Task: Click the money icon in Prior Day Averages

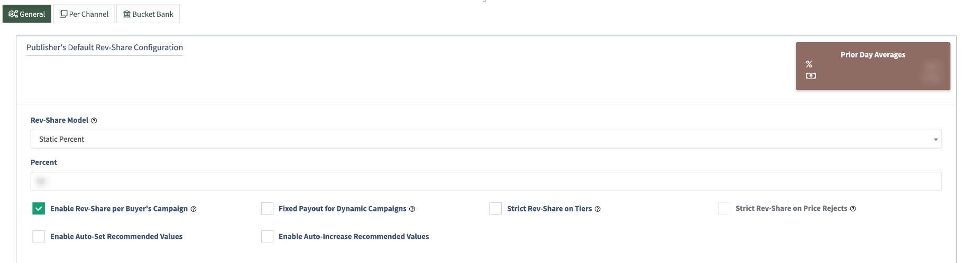Action: [811, 76]
